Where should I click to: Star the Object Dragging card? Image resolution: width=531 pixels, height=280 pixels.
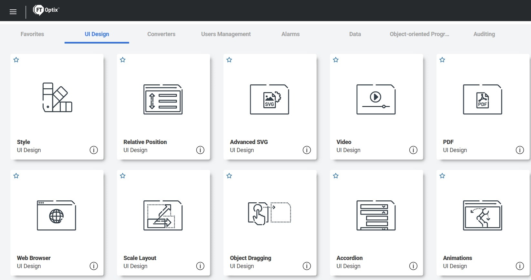click(229, 176)
